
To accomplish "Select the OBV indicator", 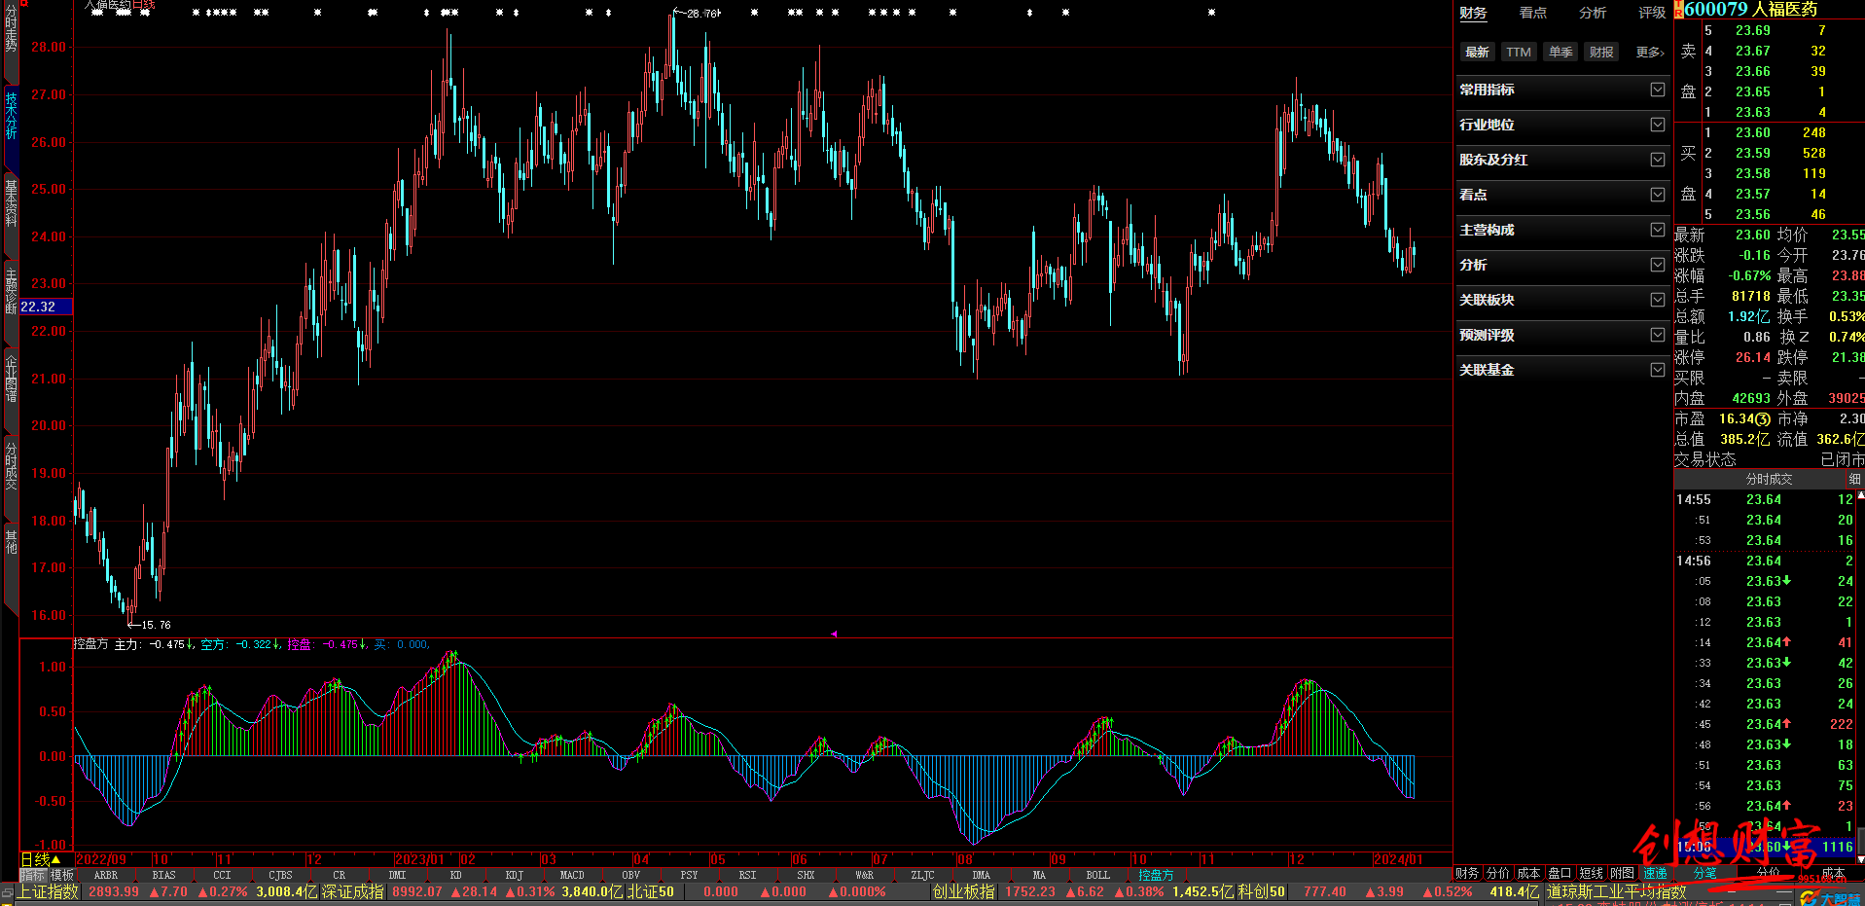I will click(x=630, y=875).
